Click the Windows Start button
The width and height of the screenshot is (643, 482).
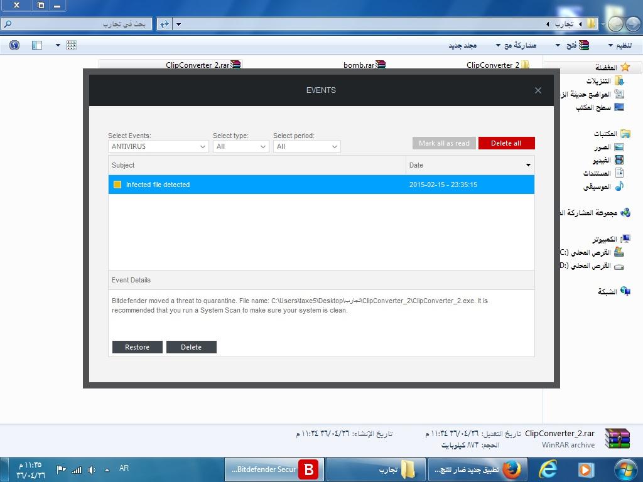tap(626, 469)
